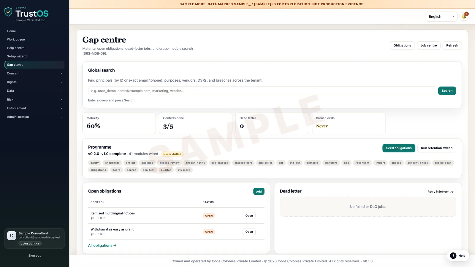Click the auditor module chip
The image size is (475, 267).
coord(166,170)
